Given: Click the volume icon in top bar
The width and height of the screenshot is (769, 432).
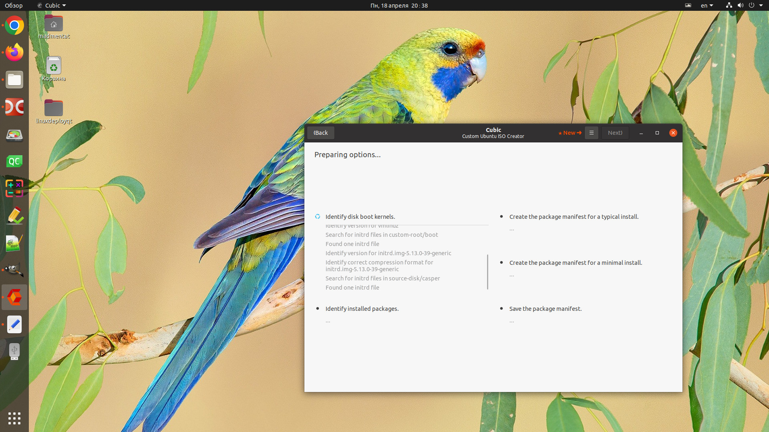Looking at the screenshot, I should [x=740, y=5].
